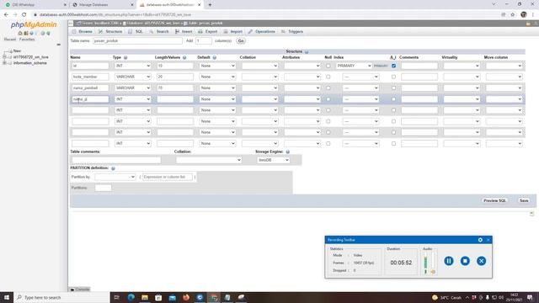Click the help icon next to Type header
The height and width of the screenshot is (303, 539).
[125, 58]
